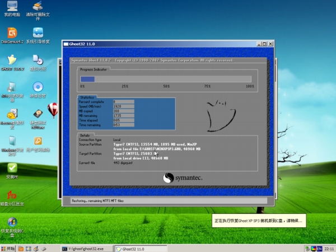Launch DiskGenius4.2 from the desktop
The image size is (336, 252).
click(12, 35)
